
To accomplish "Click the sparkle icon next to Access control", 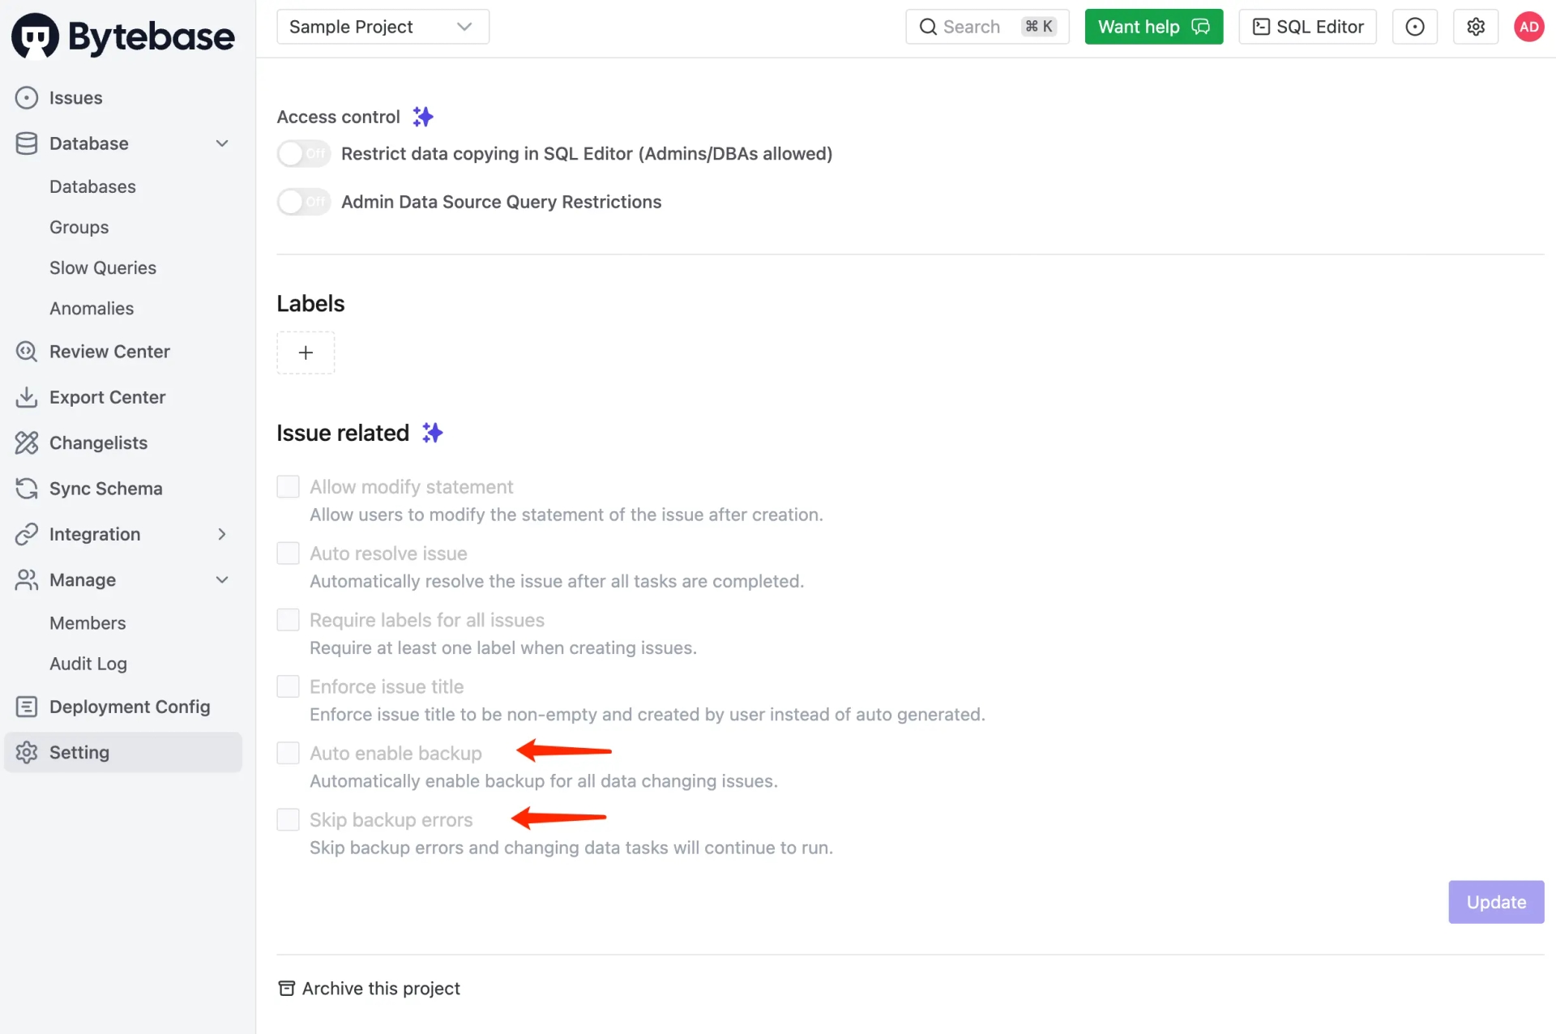I will pyautogui.click(x=423, y=117).
